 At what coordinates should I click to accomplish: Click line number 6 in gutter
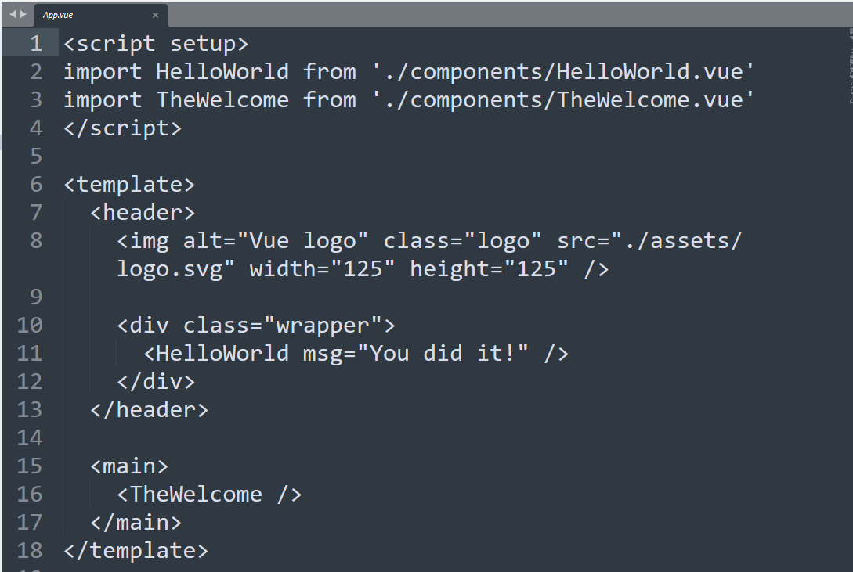pos(36,184)
